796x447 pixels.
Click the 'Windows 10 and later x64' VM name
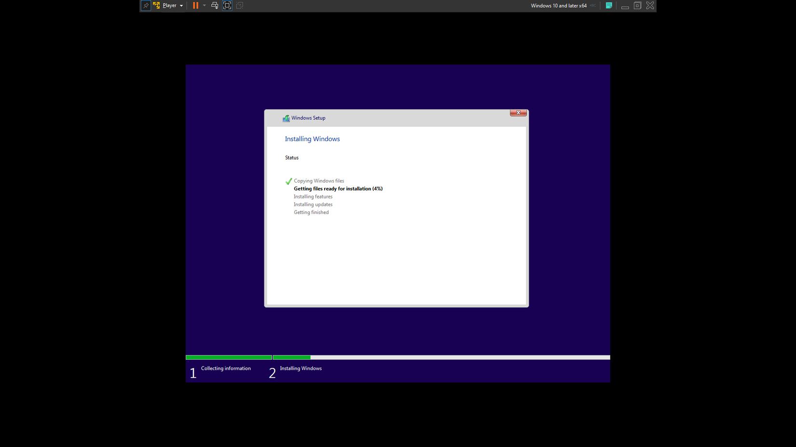pos(559,6)
